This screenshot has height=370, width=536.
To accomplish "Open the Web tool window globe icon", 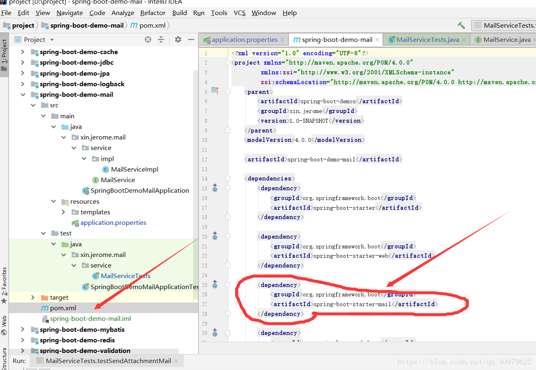I will pos(4,332).
